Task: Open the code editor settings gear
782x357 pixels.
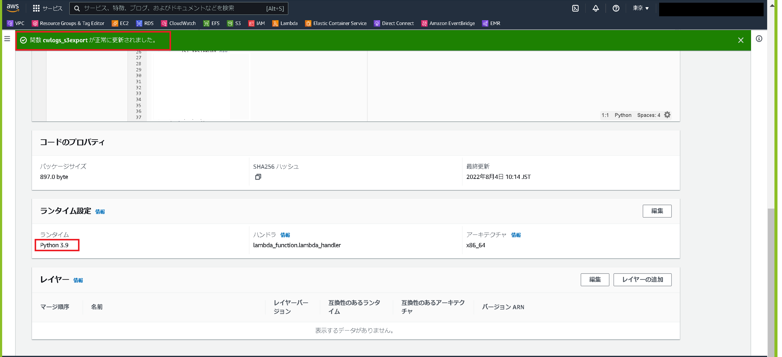Action: coord(667,115)
